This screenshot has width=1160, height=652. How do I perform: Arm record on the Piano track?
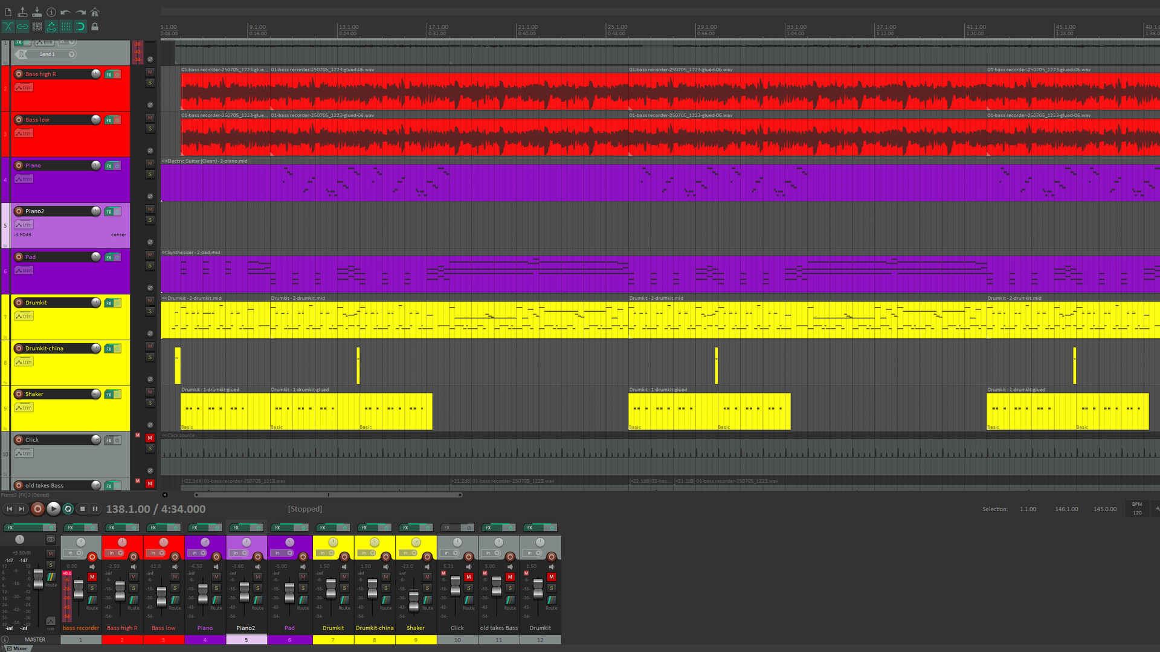[x=19, y=166]
